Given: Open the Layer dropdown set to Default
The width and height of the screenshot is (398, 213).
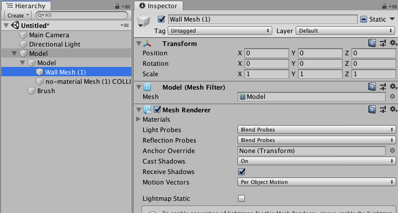Looking at the screenshot, I should (x=346, y=31).
